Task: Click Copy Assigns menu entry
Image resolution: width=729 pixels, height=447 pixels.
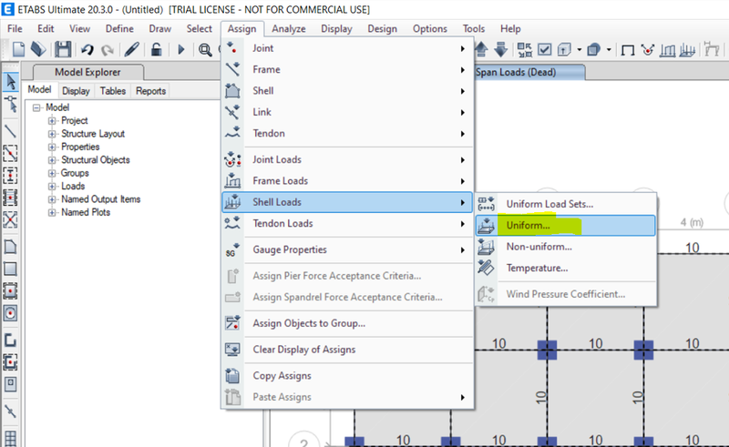Action: tap(347, 376)
